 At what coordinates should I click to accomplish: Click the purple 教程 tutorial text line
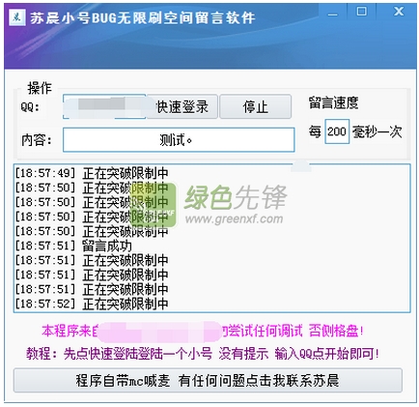[x=203, y=354]
